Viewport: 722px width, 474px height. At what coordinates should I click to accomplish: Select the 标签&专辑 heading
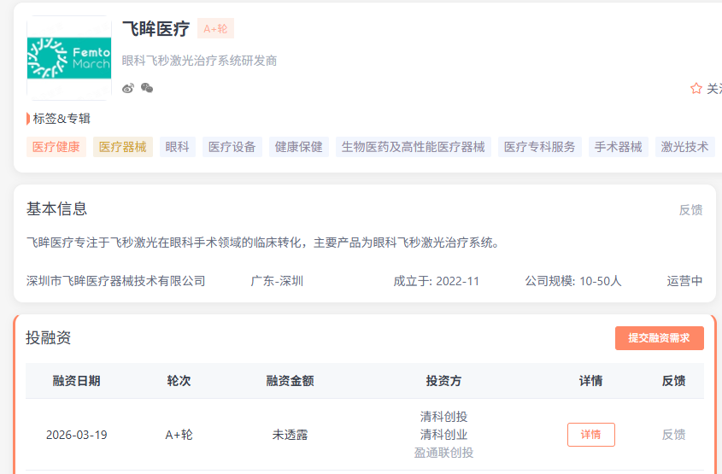pyautogui.click(x=62, y=118)
